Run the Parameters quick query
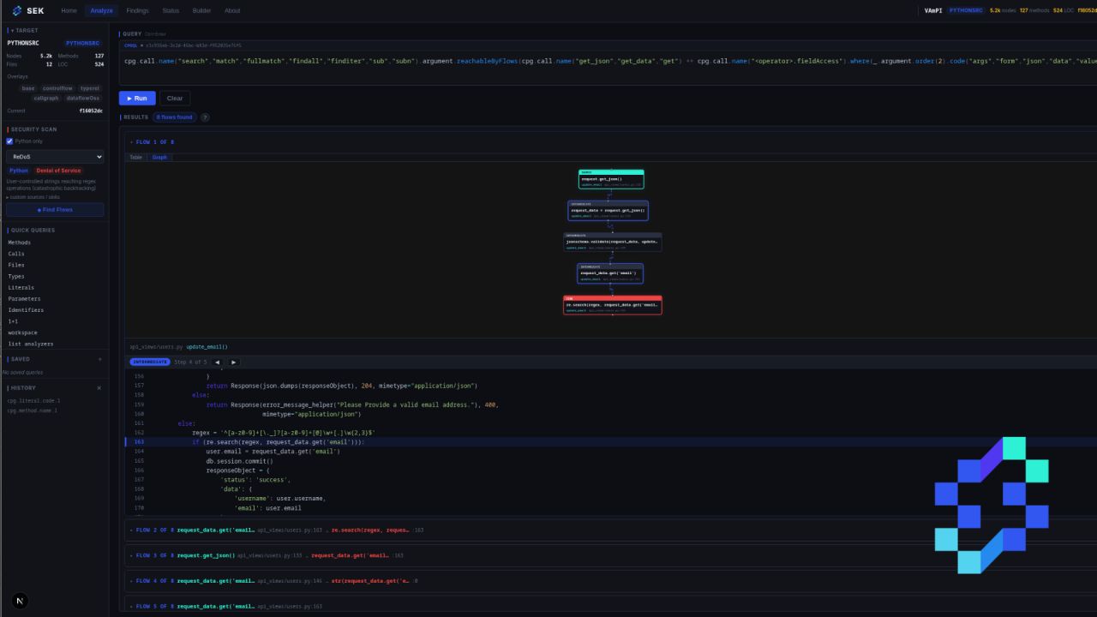This screenshot has width=1097, height=617. click(x=24, y=298)
